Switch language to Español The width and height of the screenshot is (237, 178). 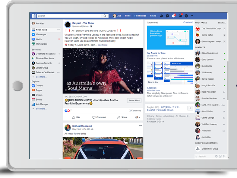(151, 110)
